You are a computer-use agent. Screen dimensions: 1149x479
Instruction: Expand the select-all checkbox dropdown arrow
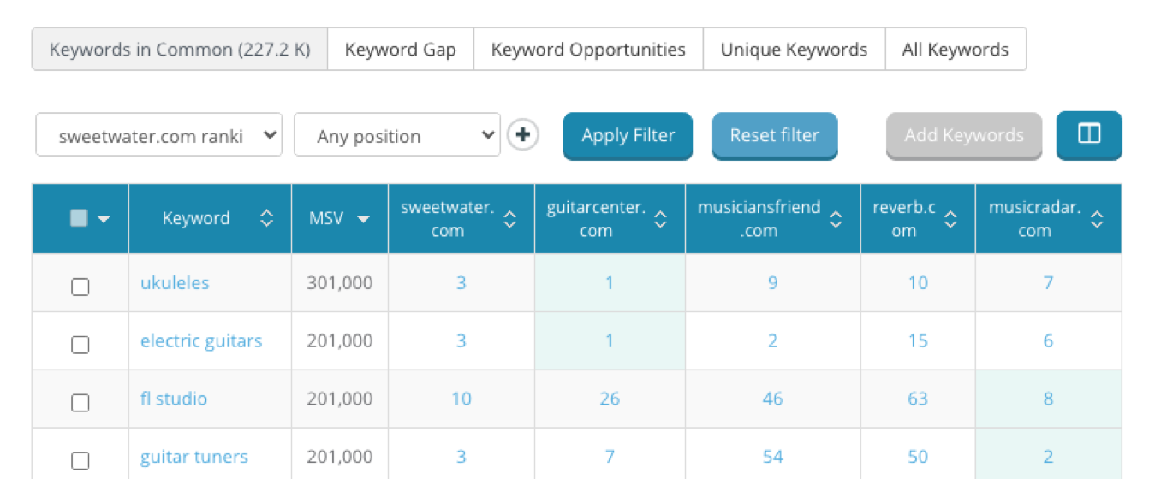click(x=104, y=219)
